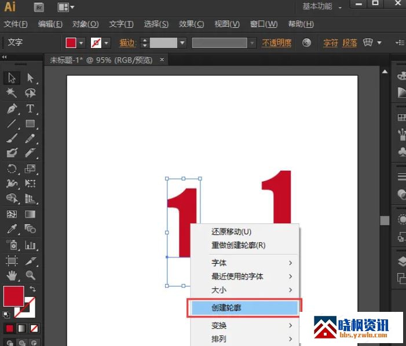
Task: Open the fill color dropdown in control bar
Action: (81, 43)
